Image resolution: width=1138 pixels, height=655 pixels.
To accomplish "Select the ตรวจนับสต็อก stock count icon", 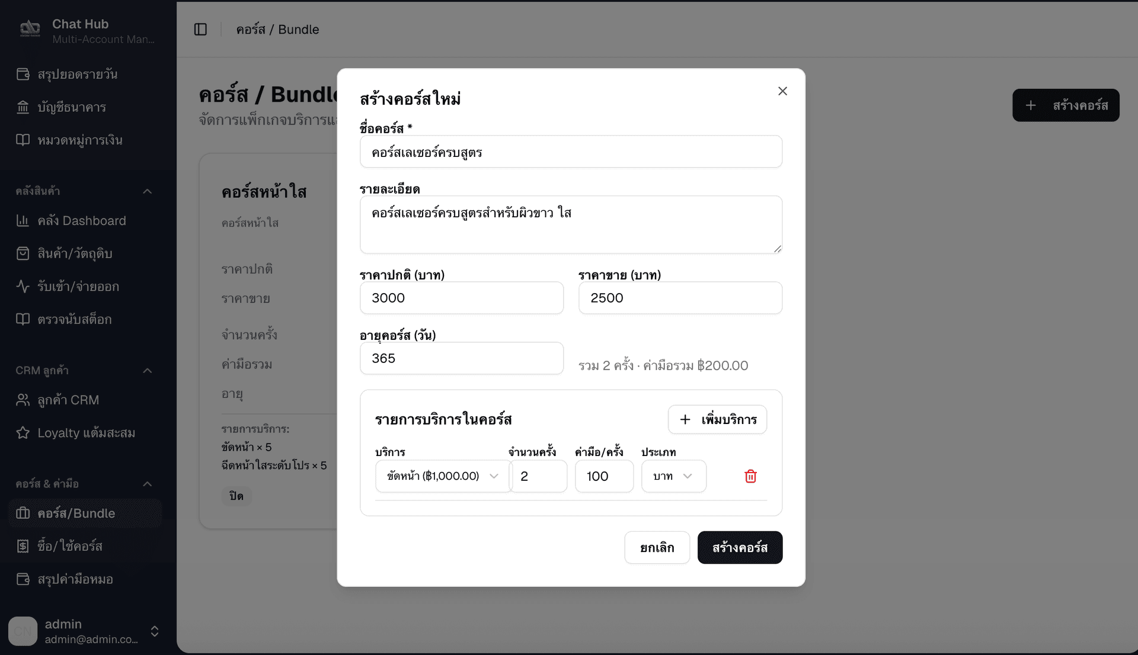I will coord(23,319).
